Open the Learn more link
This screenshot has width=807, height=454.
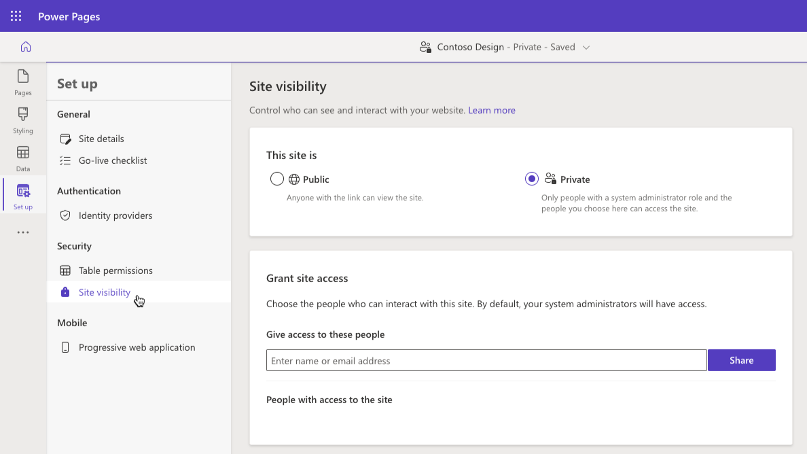(x=492, y=109)
